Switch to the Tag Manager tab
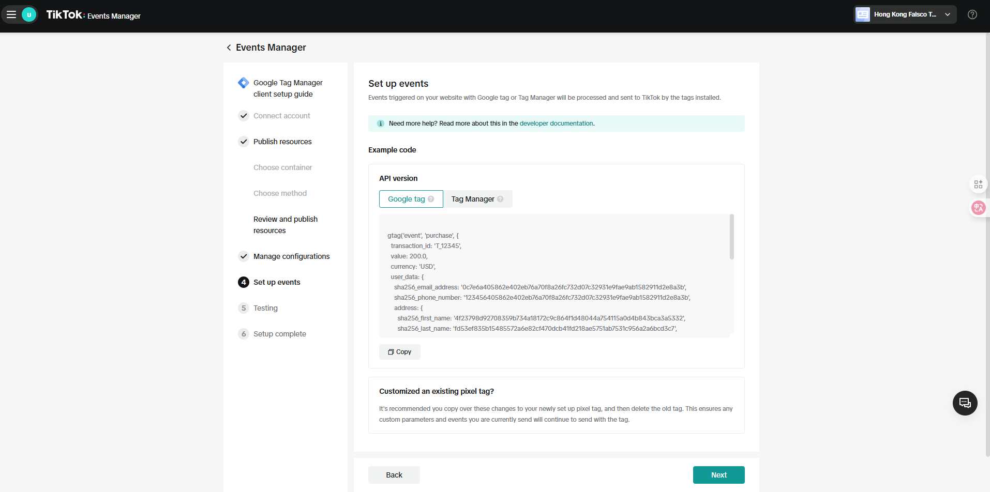The width and height of the screenshot is (990, 492). point(473,199)
